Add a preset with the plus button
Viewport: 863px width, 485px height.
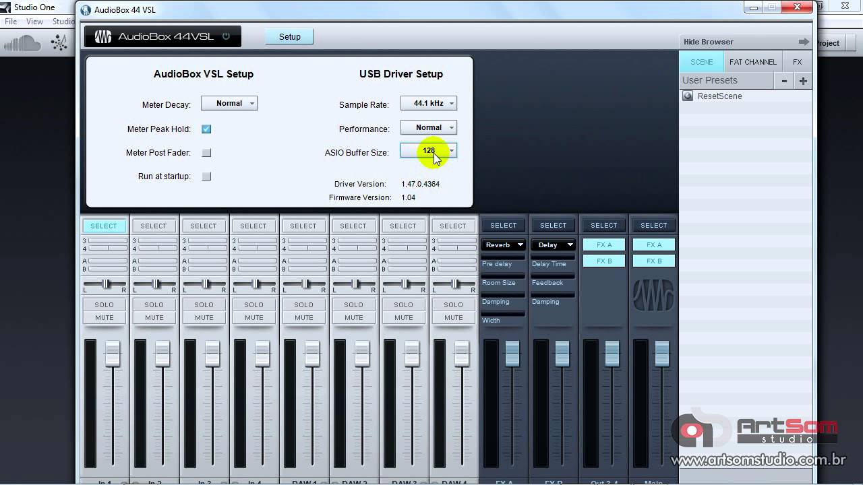click(x=803, y=81)
